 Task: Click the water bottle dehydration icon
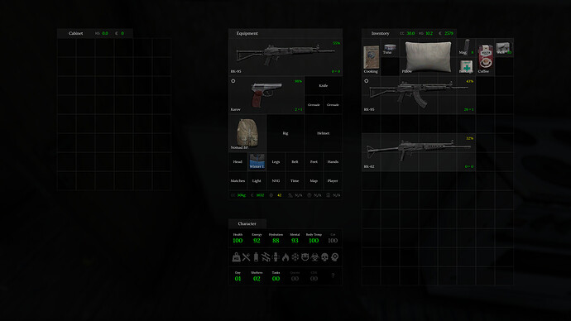256,257
